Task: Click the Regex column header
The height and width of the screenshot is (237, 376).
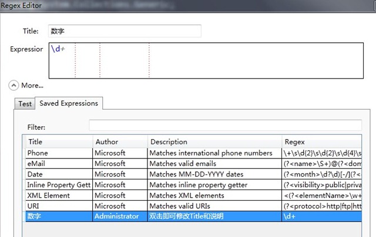Action: click(x=322, y=141)
